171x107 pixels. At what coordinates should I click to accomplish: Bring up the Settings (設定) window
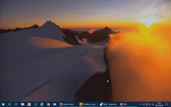128,104
